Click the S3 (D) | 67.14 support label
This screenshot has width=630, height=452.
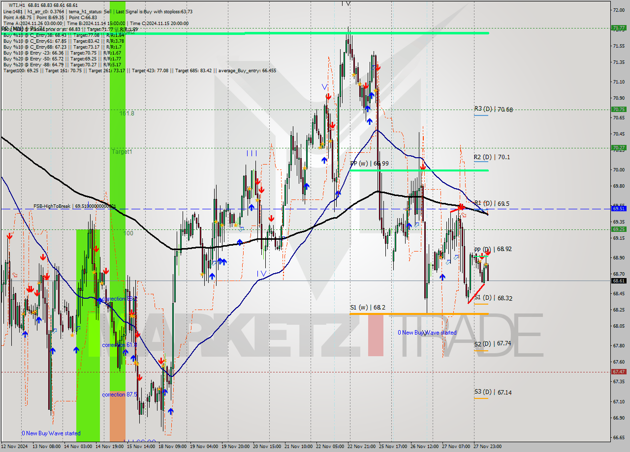tap(493, 392)
